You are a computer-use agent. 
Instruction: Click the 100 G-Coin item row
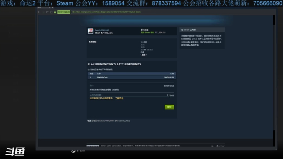[x=132, y=77]
